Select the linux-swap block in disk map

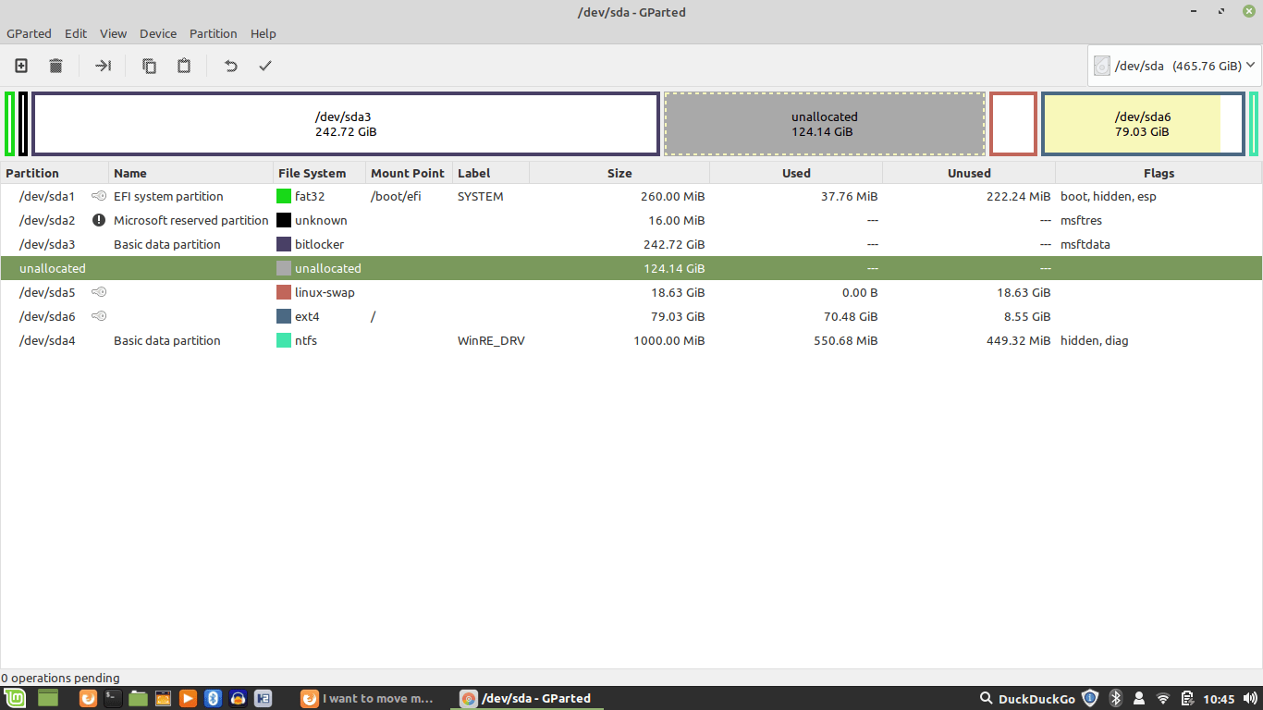[x=1013, y=124]
